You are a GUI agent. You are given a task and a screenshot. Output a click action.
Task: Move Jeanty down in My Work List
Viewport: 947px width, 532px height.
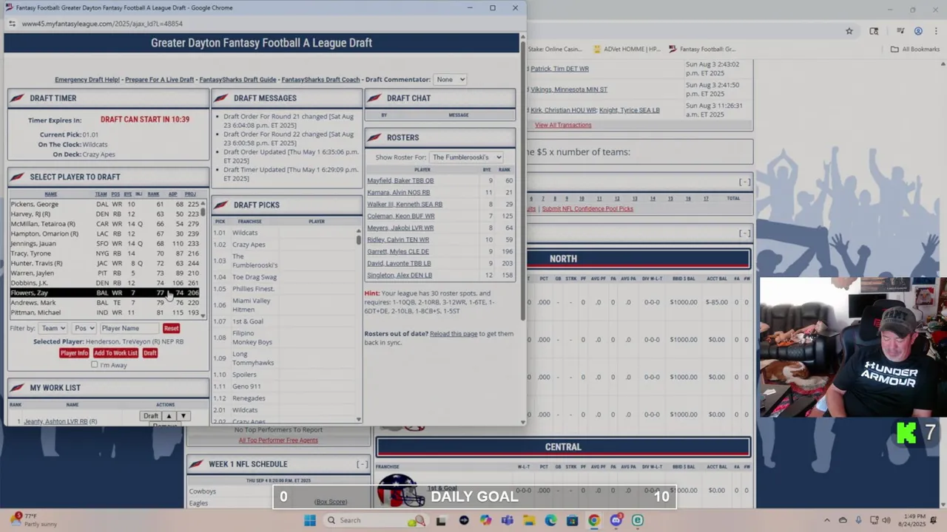click(183, 416)
